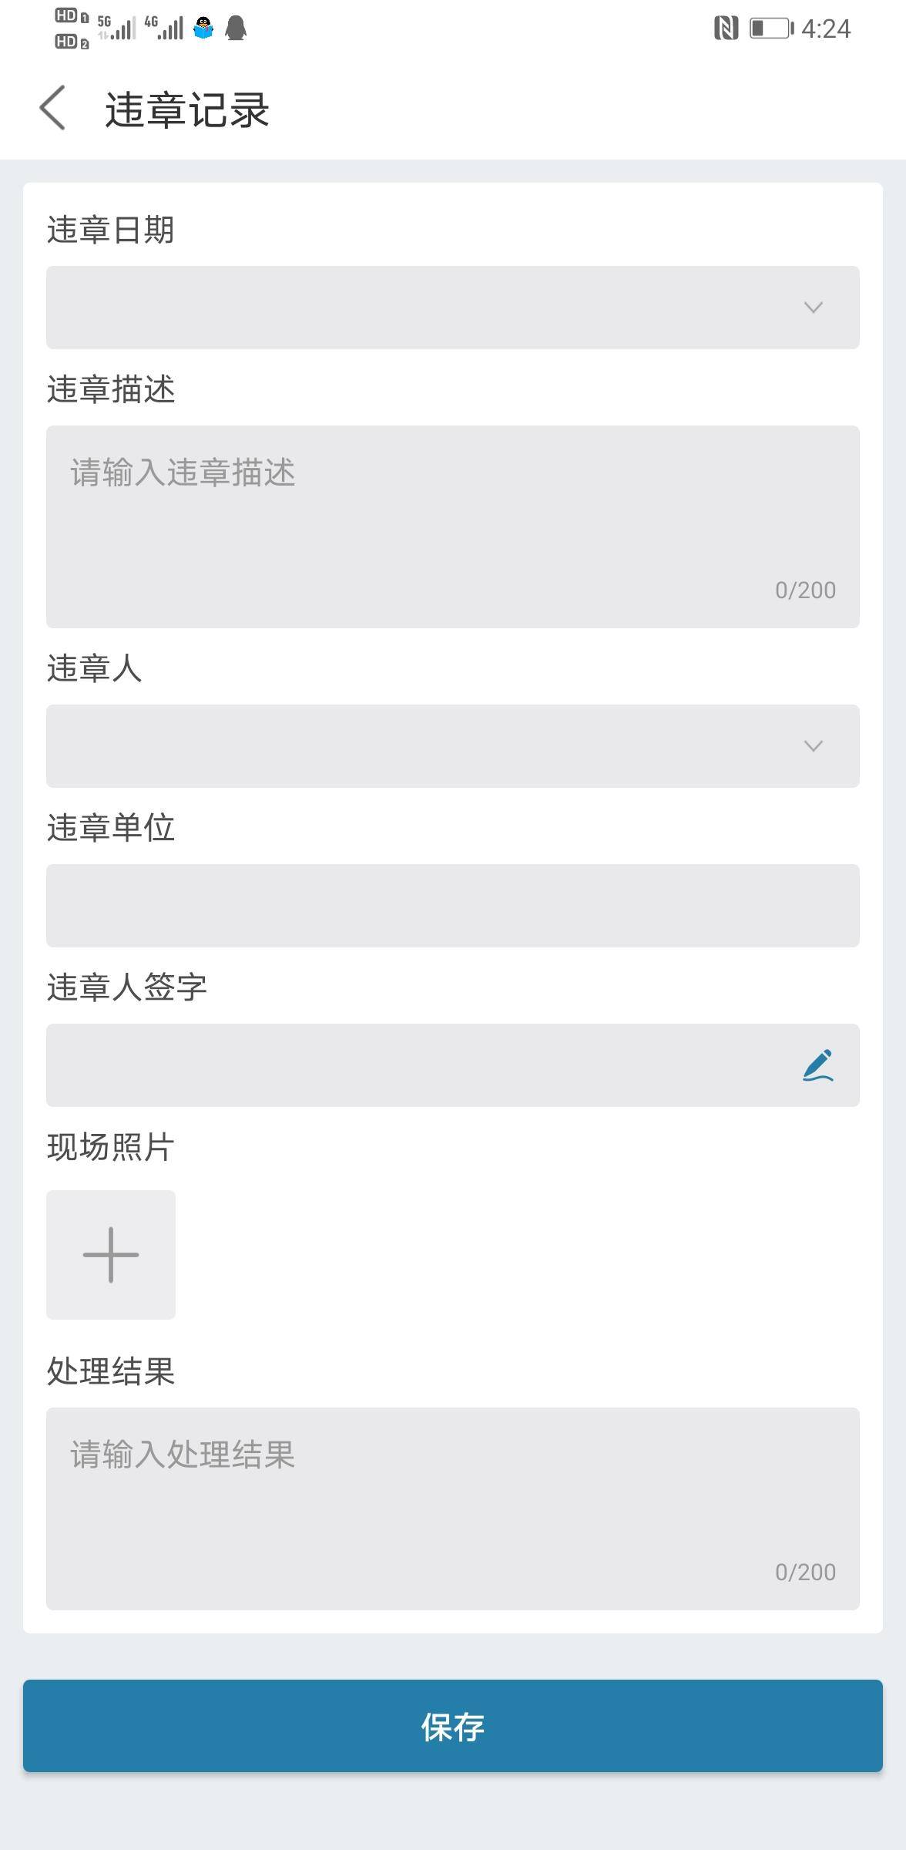The width and height of the screenshot is (906, 1850).
Task: Tap the 5G signal strength icon
Action: [x=117, y=29]
